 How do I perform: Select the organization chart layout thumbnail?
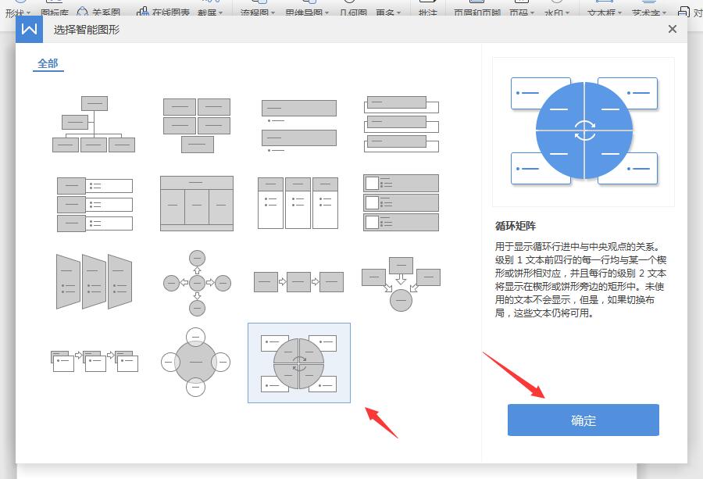93,124
